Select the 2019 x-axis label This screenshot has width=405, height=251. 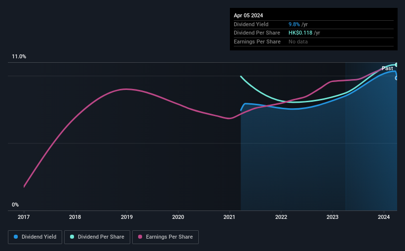tap(127, 217)
